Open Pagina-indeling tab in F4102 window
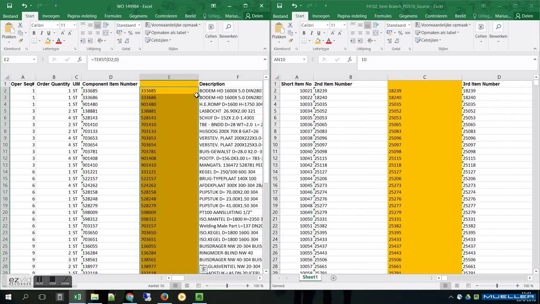 click(352, 16)
